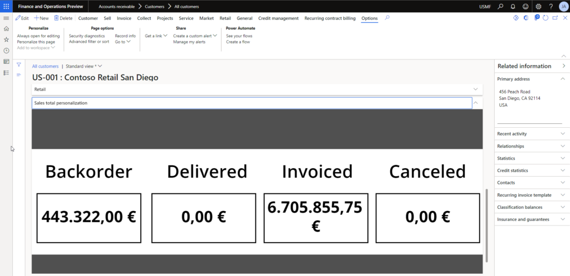
Task: Close the customer form with X icon
Action: 565,18
